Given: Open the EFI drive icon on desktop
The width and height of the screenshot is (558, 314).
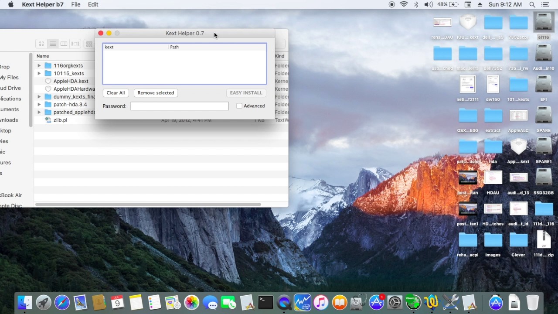Looking at the screenshot, I should [544, 88].
